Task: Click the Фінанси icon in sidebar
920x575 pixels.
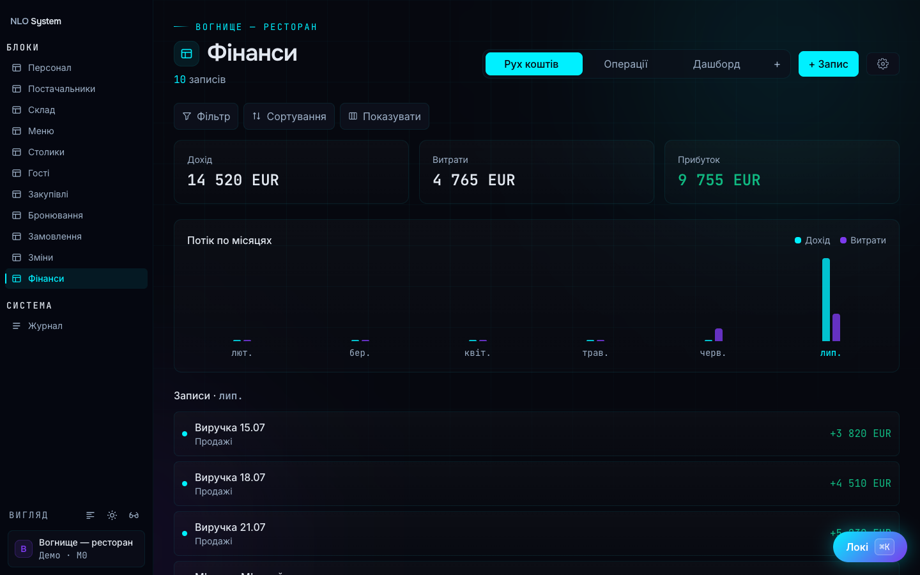Action: tap(17, 279)
